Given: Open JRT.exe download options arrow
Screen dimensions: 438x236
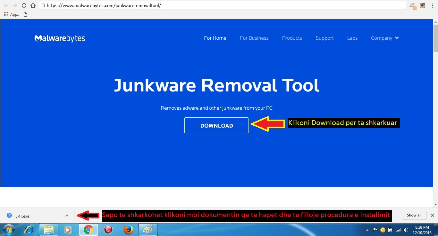Looking at the screenshot, I should [66, 216].
